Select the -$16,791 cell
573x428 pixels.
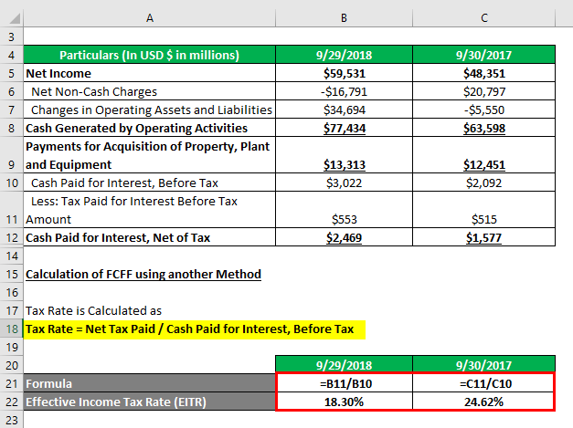[x=344, y=91]
